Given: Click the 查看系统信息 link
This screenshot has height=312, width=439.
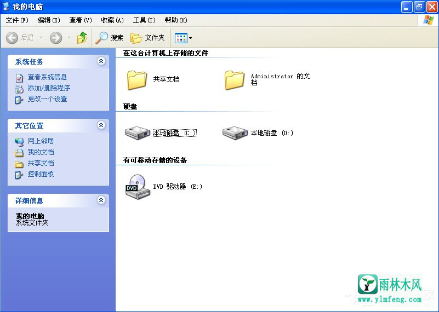Looking at the screenshot, I should point(47,77).
